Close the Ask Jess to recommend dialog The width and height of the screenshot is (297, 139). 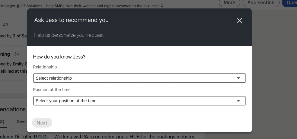click(240, 21)
